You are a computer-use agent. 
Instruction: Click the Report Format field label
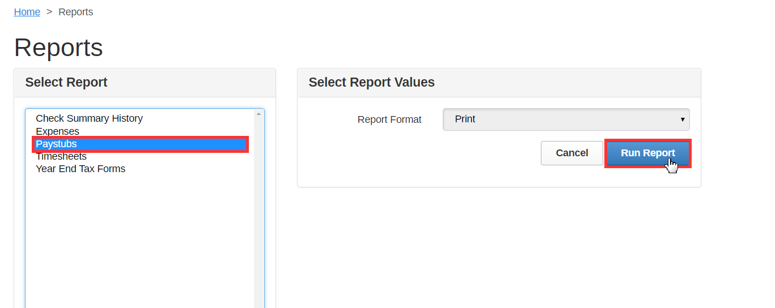click(389, 119)
